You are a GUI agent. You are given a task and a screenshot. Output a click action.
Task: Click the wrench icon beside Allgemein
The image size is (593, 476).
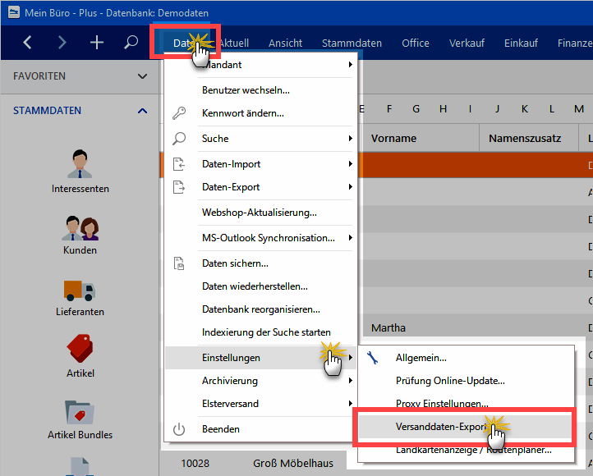(x=373, y=358)
